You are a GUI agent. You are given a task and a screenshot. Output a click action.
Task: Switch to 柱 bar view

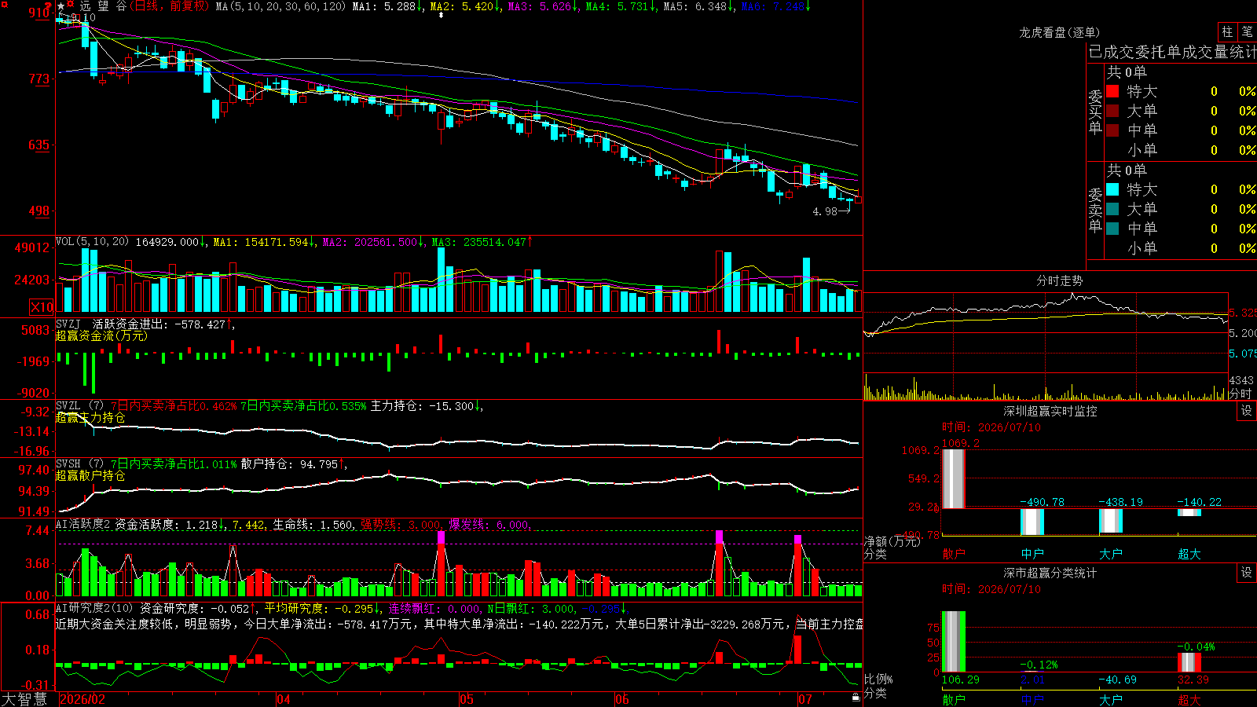[1227, 31]
